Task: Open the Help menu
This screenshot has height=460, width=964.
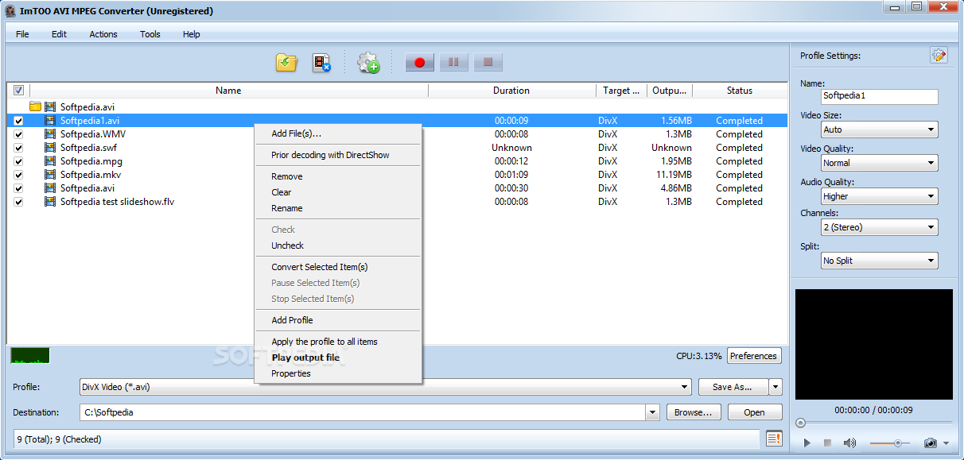Action: click(x=192, y=34)
